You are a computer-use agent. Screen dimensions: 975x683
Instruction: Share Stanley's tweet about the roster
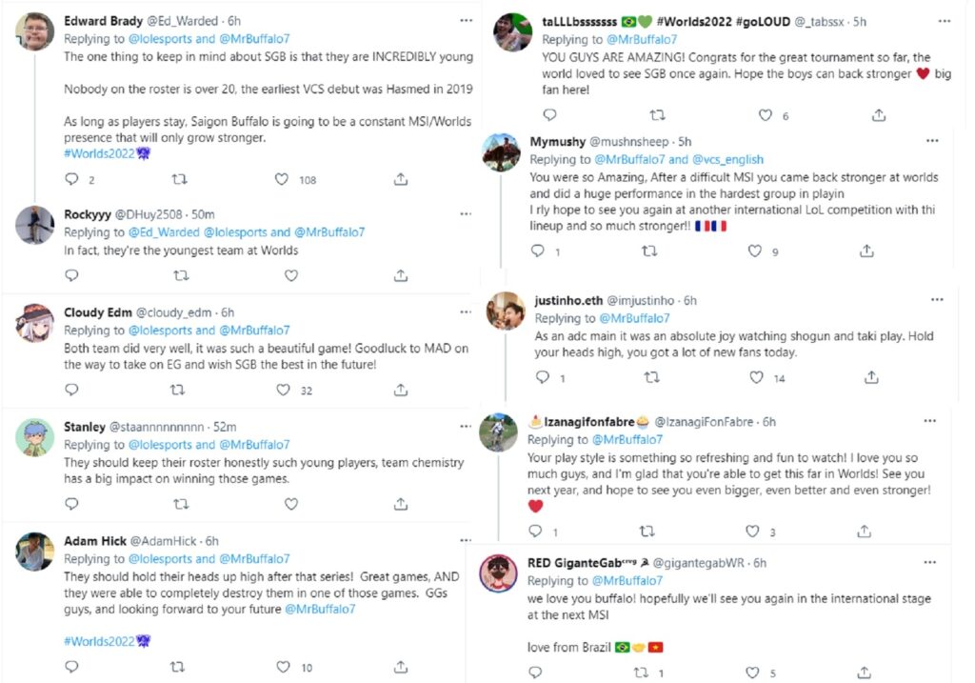pyautogui.click(x=401, y=503)
